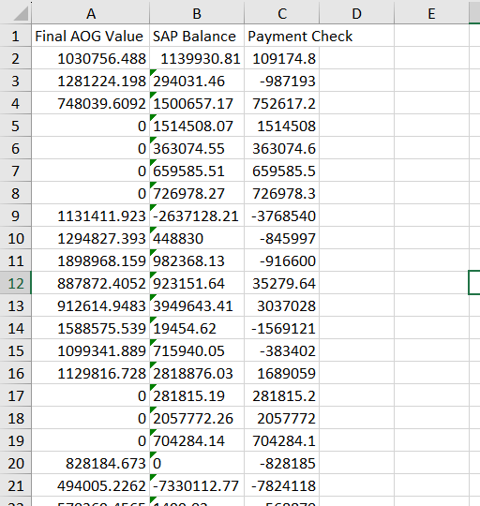
Task: Select cell with value 1500657.17
Action: point(197,103)
